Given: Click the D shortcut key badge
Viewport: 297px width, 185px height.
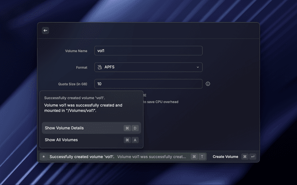Looking at the screenshot, I should (135, 128).
